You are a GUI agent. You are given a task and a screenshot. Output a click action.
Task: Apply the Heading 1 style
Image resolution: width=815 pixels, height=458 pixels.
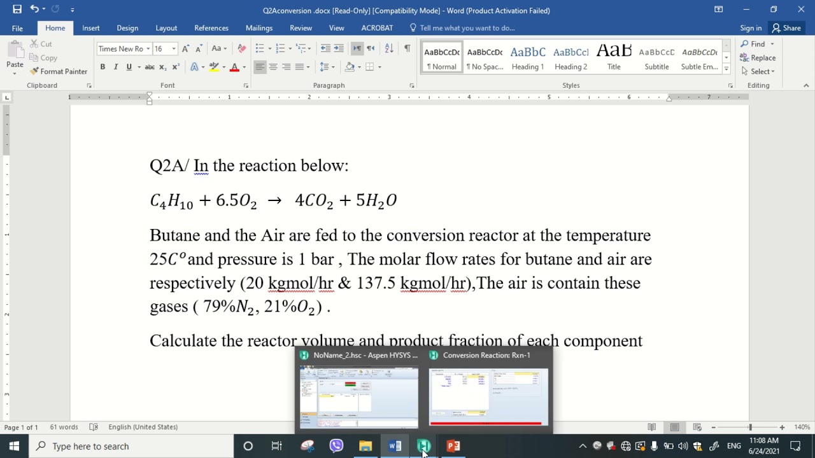pyautogui.click(x=528, y=57)
